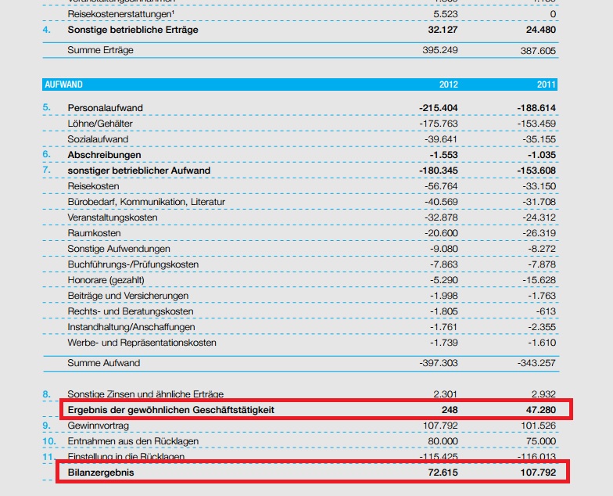Select the Entnahmen value 80.000
The height and width of the screenshot is (496, 613).
point(443,441)
